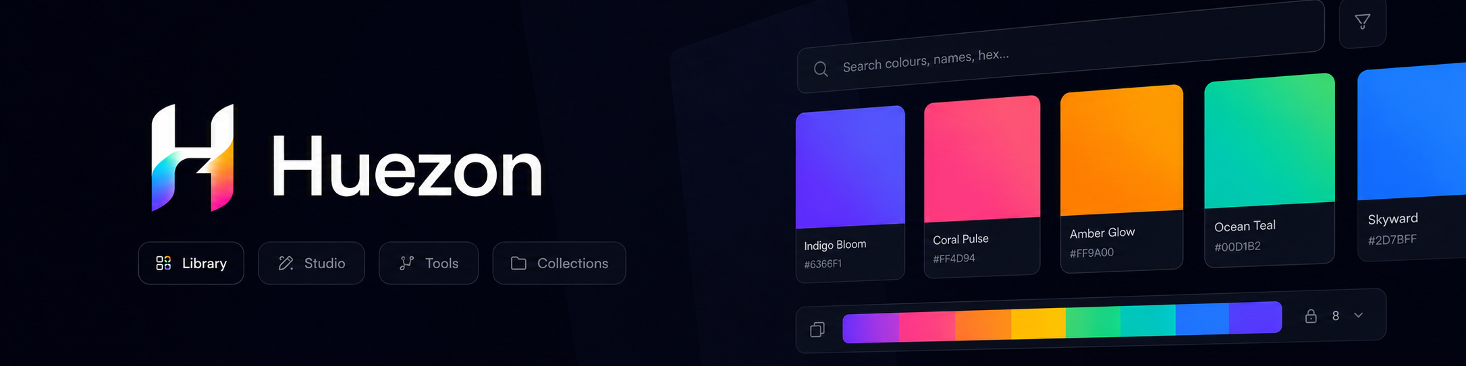Click the #2D7BFF hex code
Screen dimensions: 1466x366
coord(1392,240)
